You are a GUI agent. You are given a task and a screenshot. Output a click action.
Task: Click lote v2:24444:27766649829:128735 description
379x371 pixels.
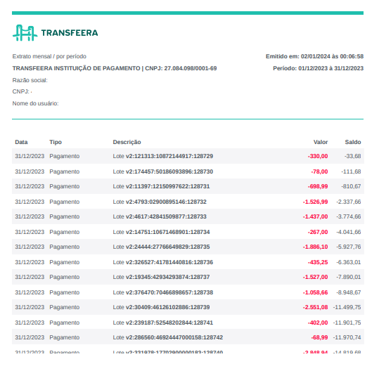[x=161, y=247]
